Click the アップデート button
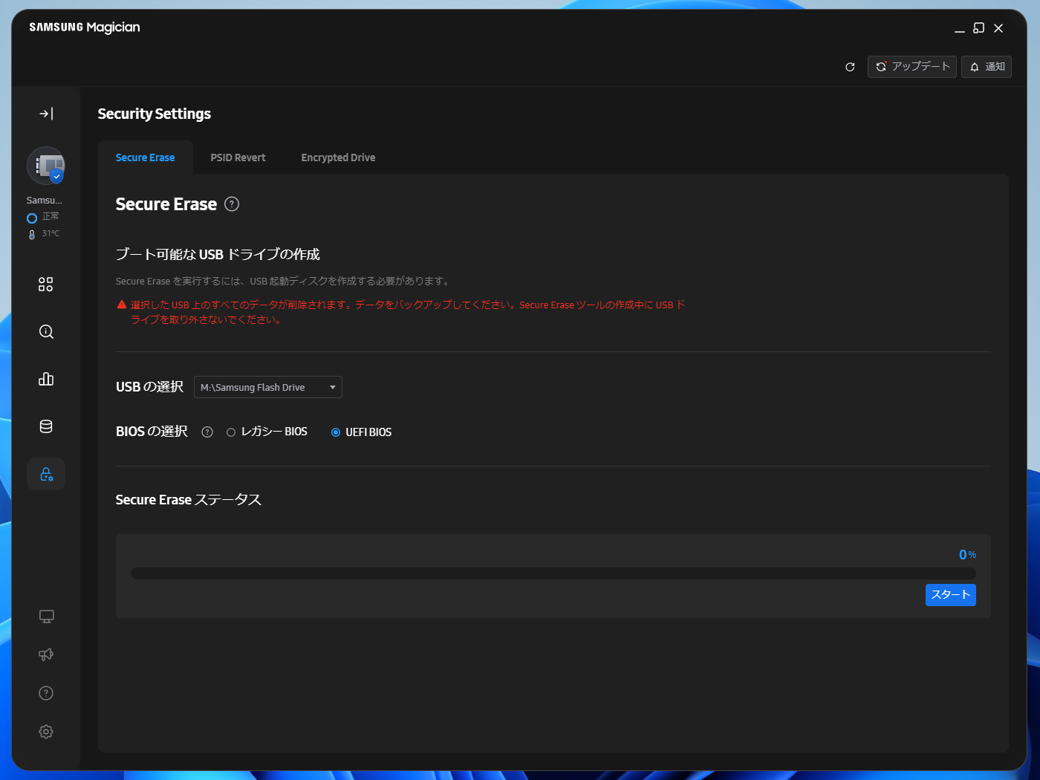Screen dimensions: 1040x780 pyautogui.click(x=912, y=67)
